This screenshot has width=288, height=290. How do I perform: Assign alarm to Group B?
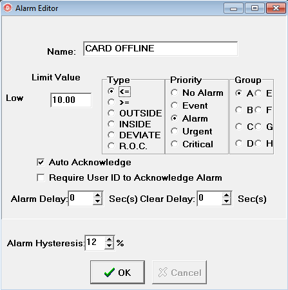coord(238,110)
